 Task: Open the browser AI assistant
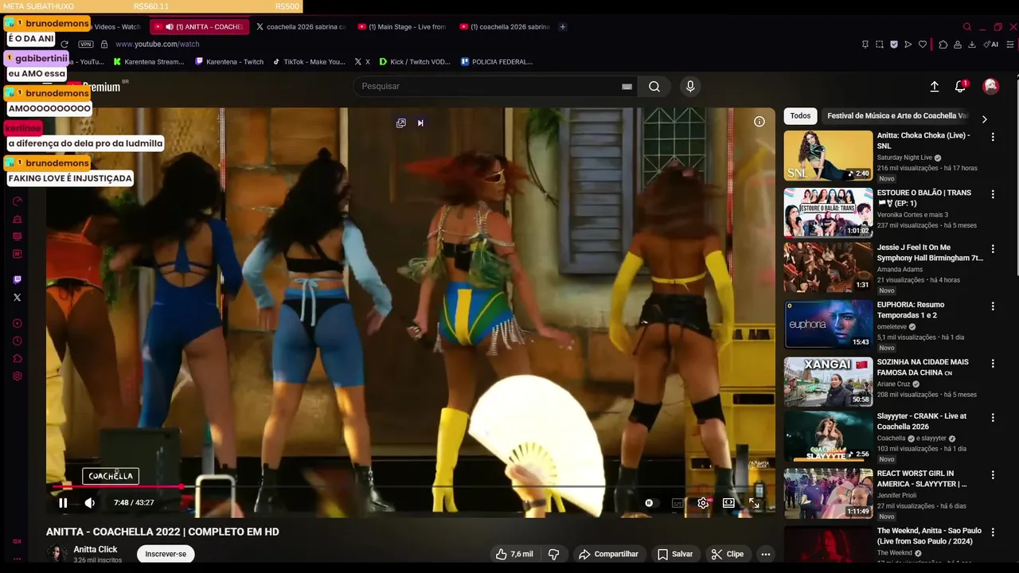tap(991, 45)
